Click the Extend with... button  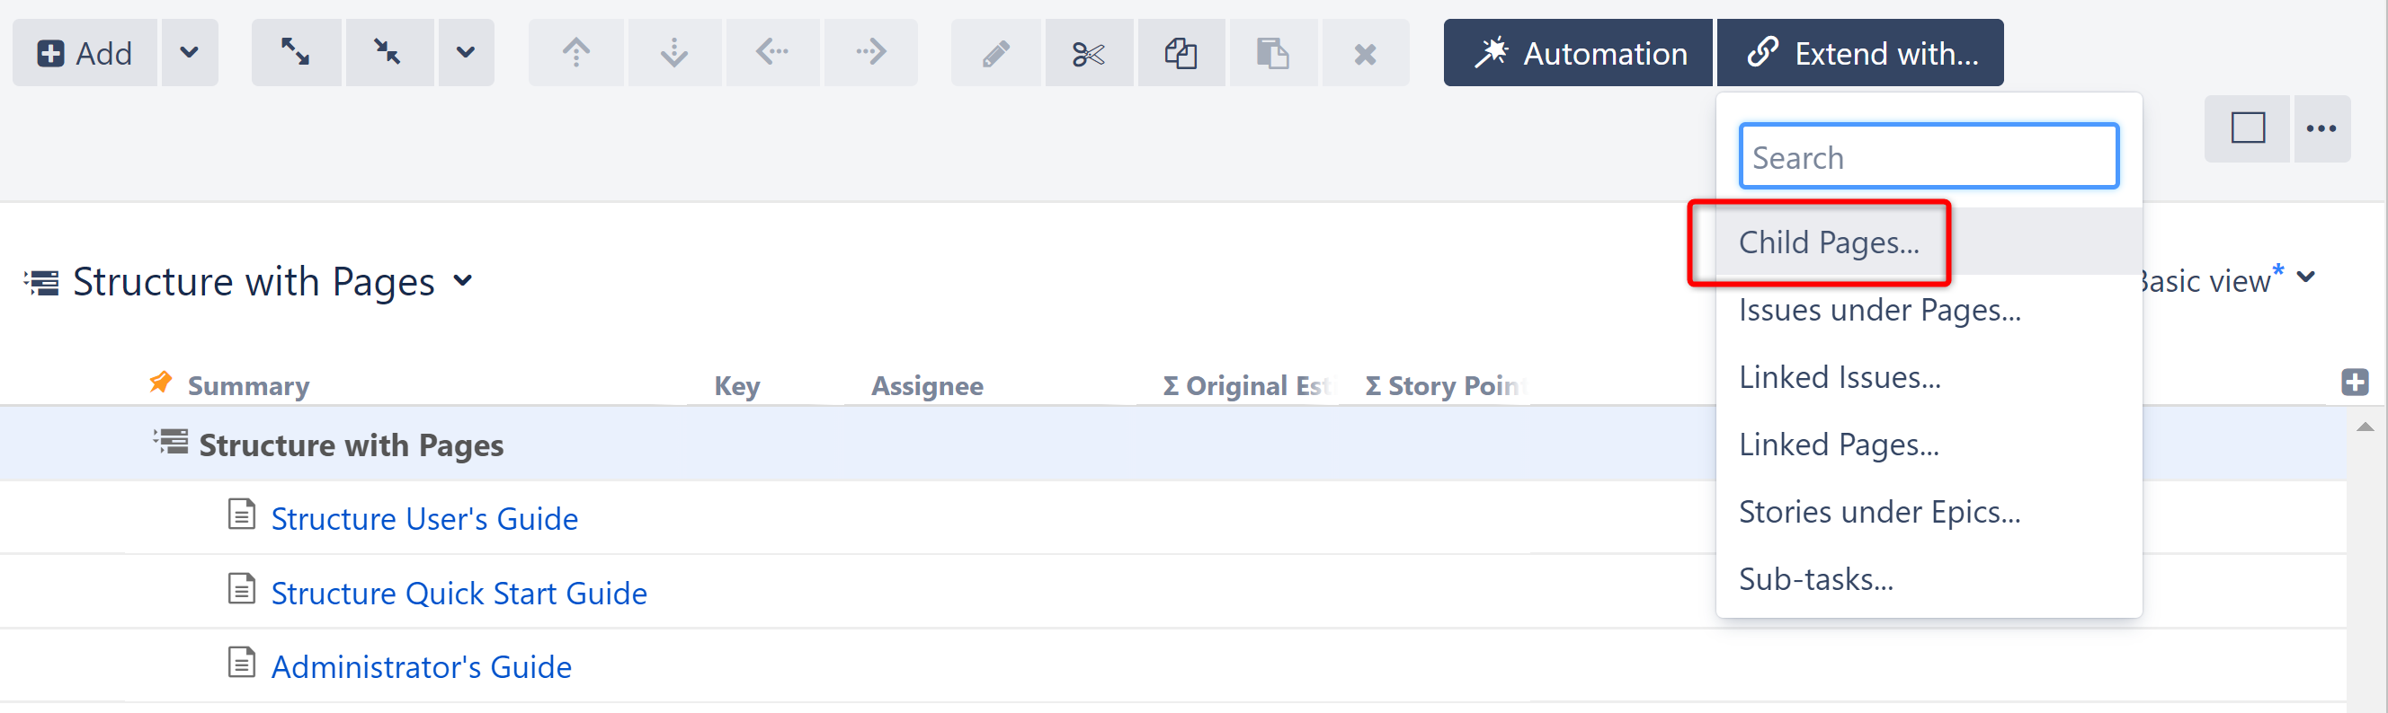pos(1860,53)
